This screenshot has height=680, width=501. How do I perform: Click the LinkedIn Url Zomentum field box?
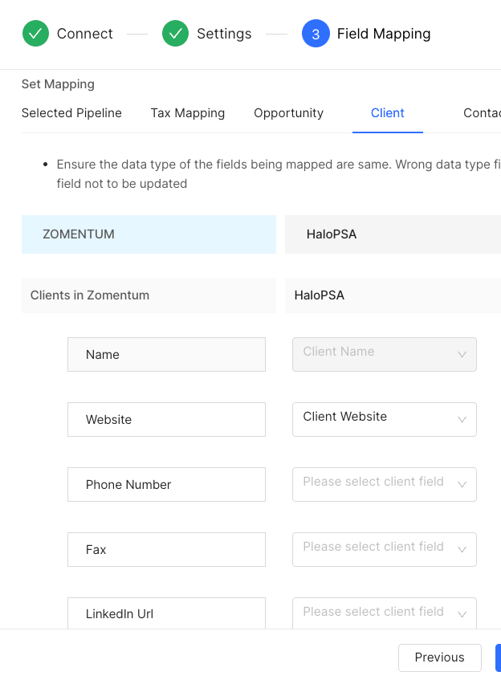pos(166,613)
